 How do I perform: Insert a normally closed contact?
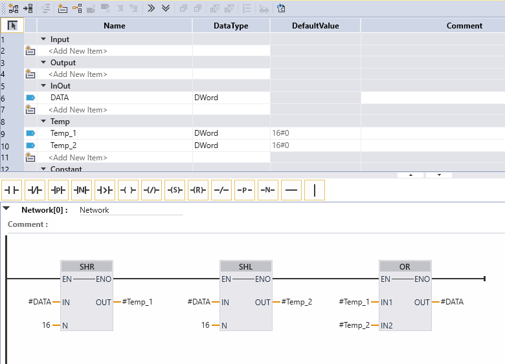(35, 190)
